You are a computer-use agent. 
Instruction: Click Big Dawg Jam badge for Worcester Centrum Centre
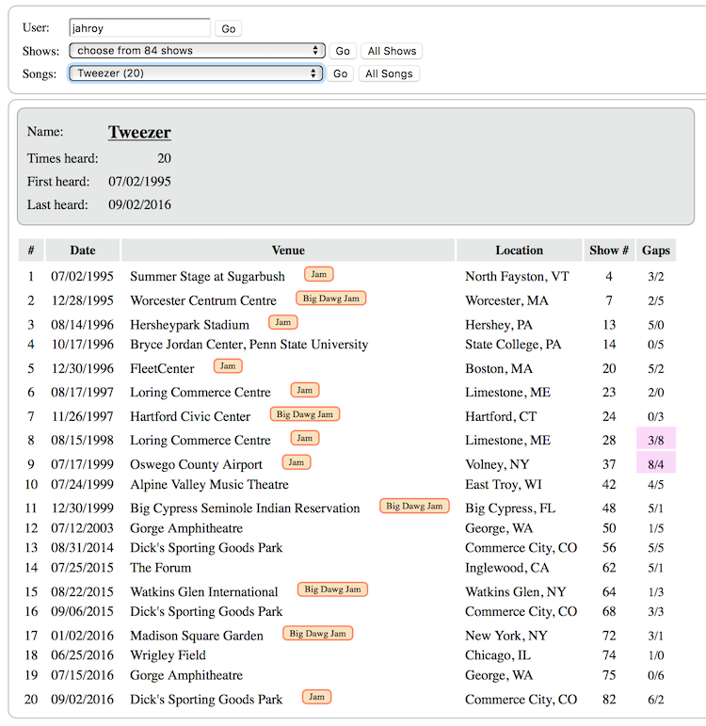coord(330,298)
